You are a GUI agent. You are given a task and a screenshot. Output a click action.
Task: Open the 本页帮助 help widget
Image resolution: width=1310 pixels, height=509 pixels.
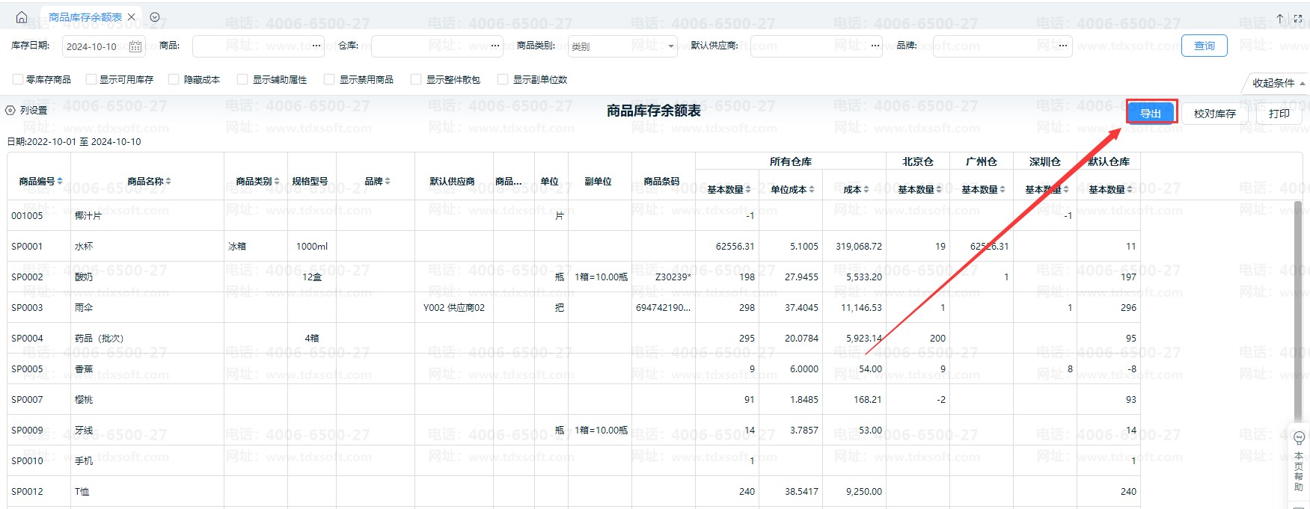coord(1299,463)
